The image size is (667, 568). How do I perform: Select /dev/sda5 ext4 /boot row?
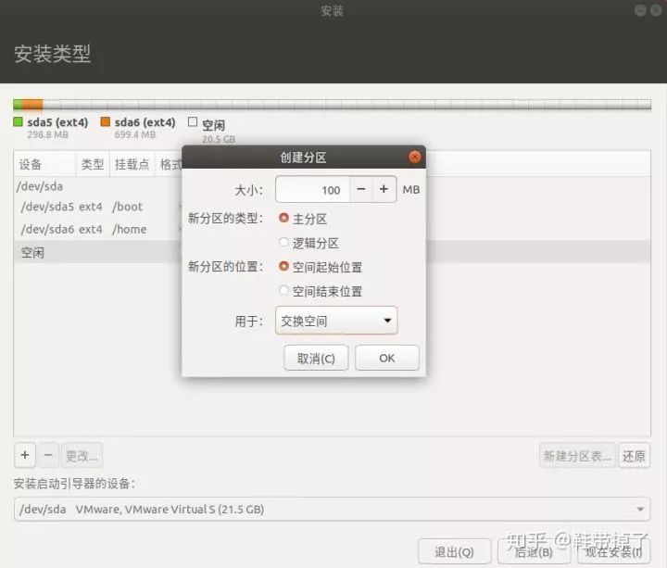[98, 207]
